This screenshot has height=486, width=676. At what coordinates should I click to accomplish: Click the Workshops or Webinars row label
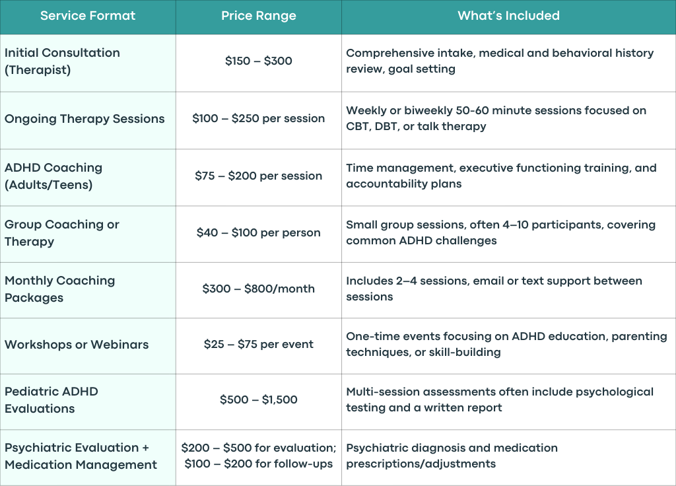(77, 345)
